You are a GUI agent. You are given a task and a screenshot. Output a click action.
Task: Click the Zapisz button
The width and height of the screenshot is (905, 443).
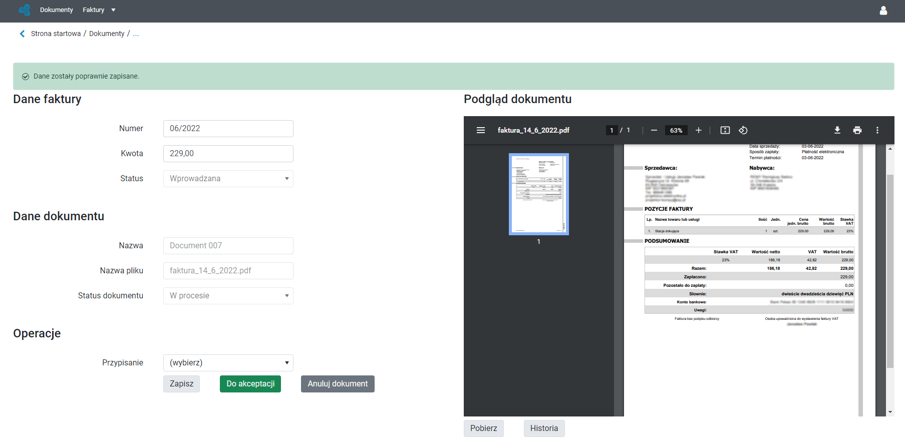click(x=181, y=384)
